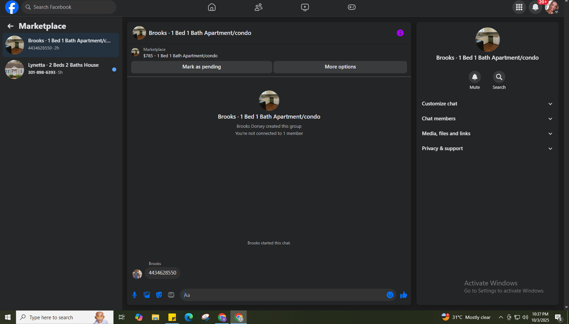
Task: Open the $785 Marketplace listing link
Action: point(180,56)
